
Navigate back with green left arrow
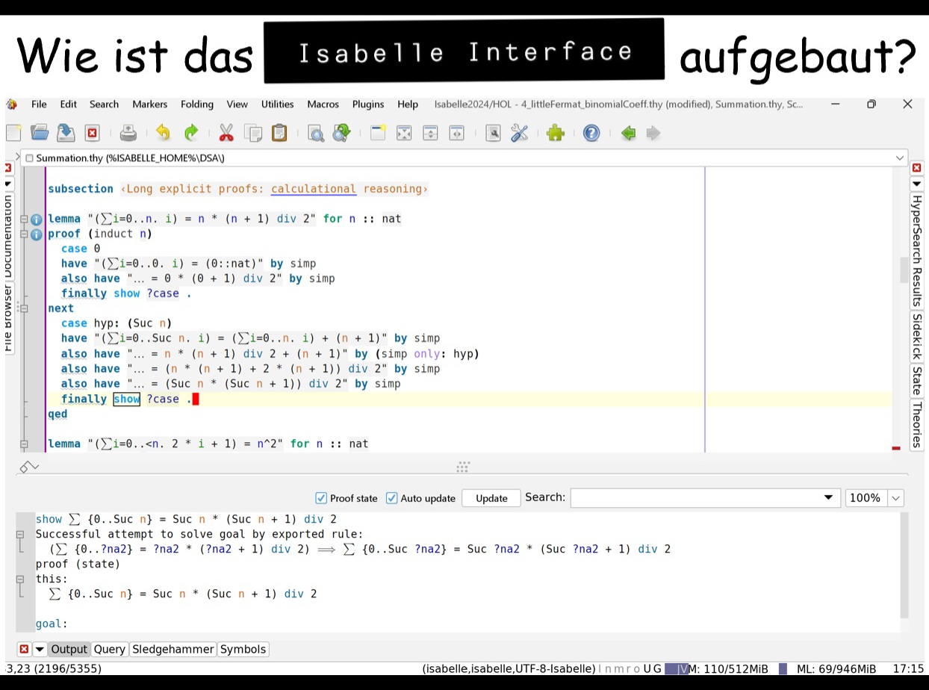click(x=628, y=134)
